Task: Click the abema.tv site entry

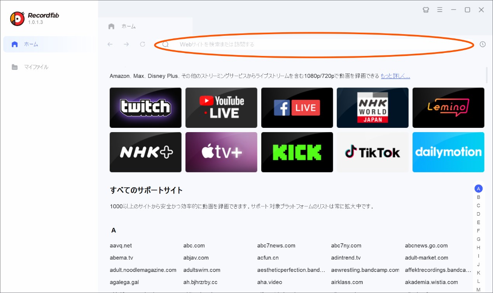Action: tap(121, 258)
